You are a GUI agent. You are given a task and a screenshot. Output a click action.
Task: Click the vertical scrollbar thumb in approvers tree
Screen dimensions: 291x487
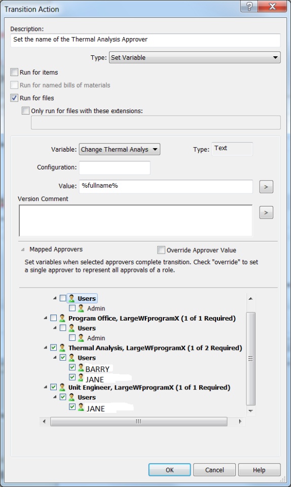(250, 359)
